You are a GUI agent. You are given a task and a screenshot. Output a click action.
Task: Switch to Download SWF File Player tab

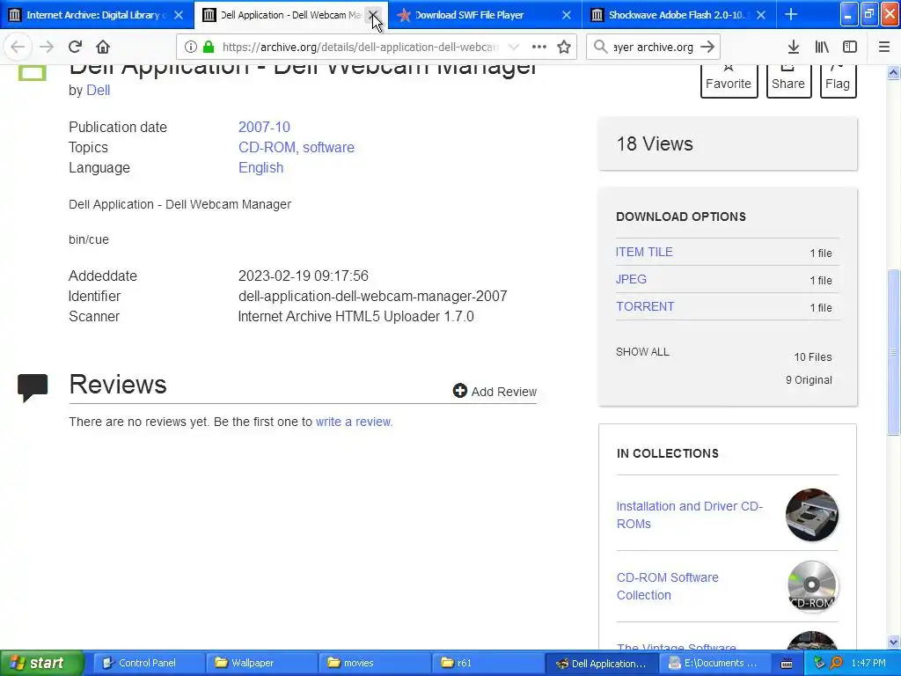(485, 15)
